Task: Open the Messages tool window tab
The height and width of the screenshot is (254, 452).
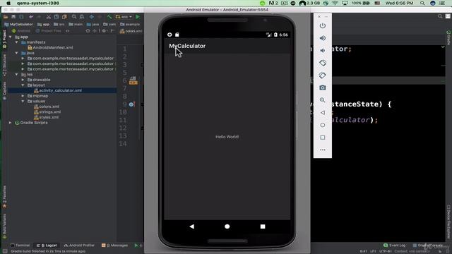Action: click(x=114, y=246)
